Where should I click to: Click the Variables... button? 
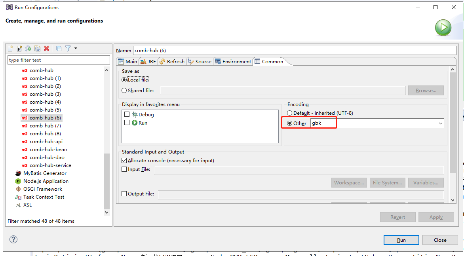pyautogui.click(x=426, y=183)
